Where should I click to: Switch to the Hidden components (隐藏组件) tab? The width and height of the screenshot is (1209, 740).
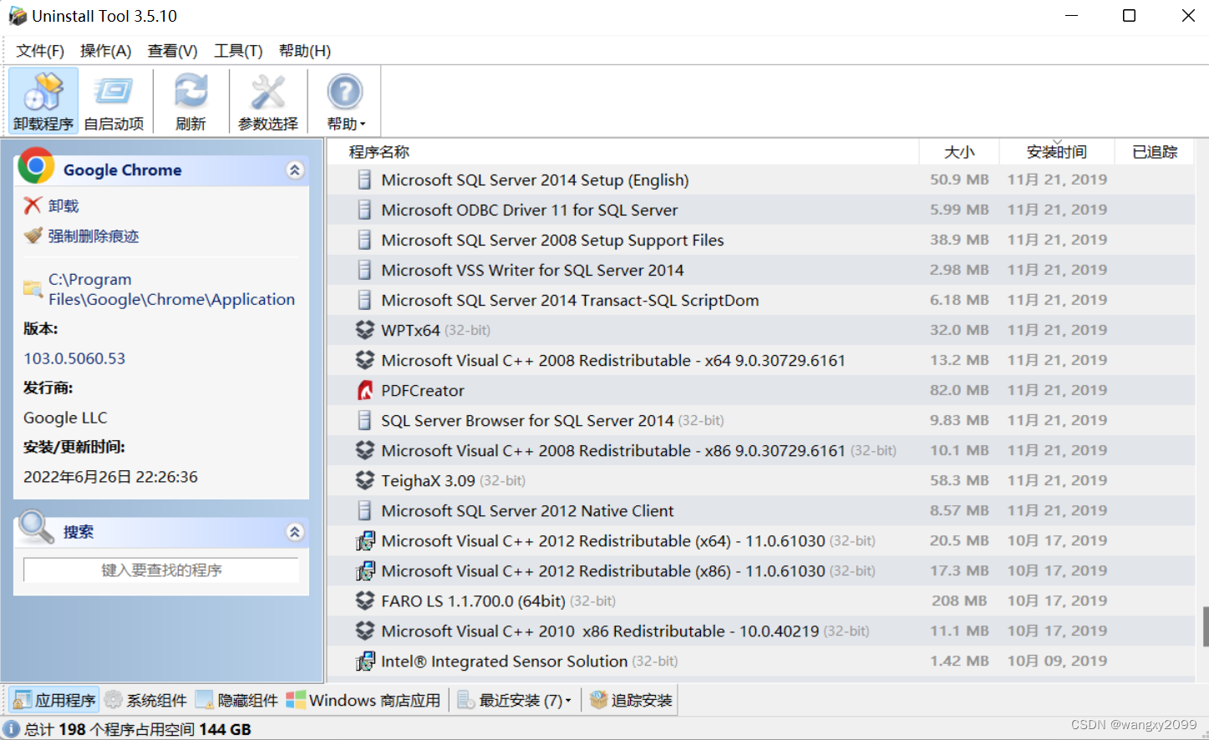point(236,700)
